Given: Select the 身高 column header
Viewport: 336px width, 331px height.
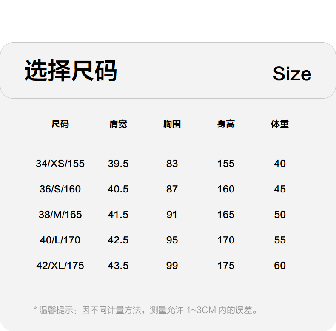Looking at the screenshot, I should coord(226,124).
